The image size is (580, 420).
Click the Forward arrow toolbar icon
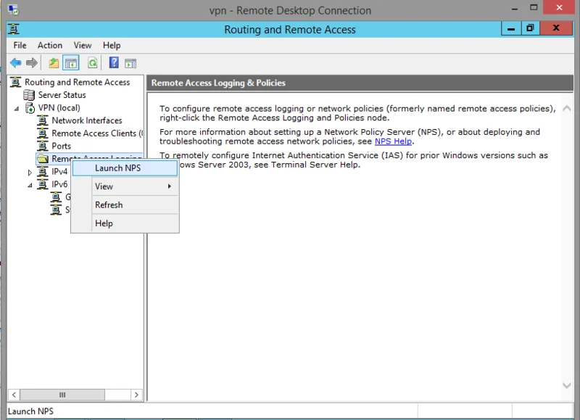(32, 63)
